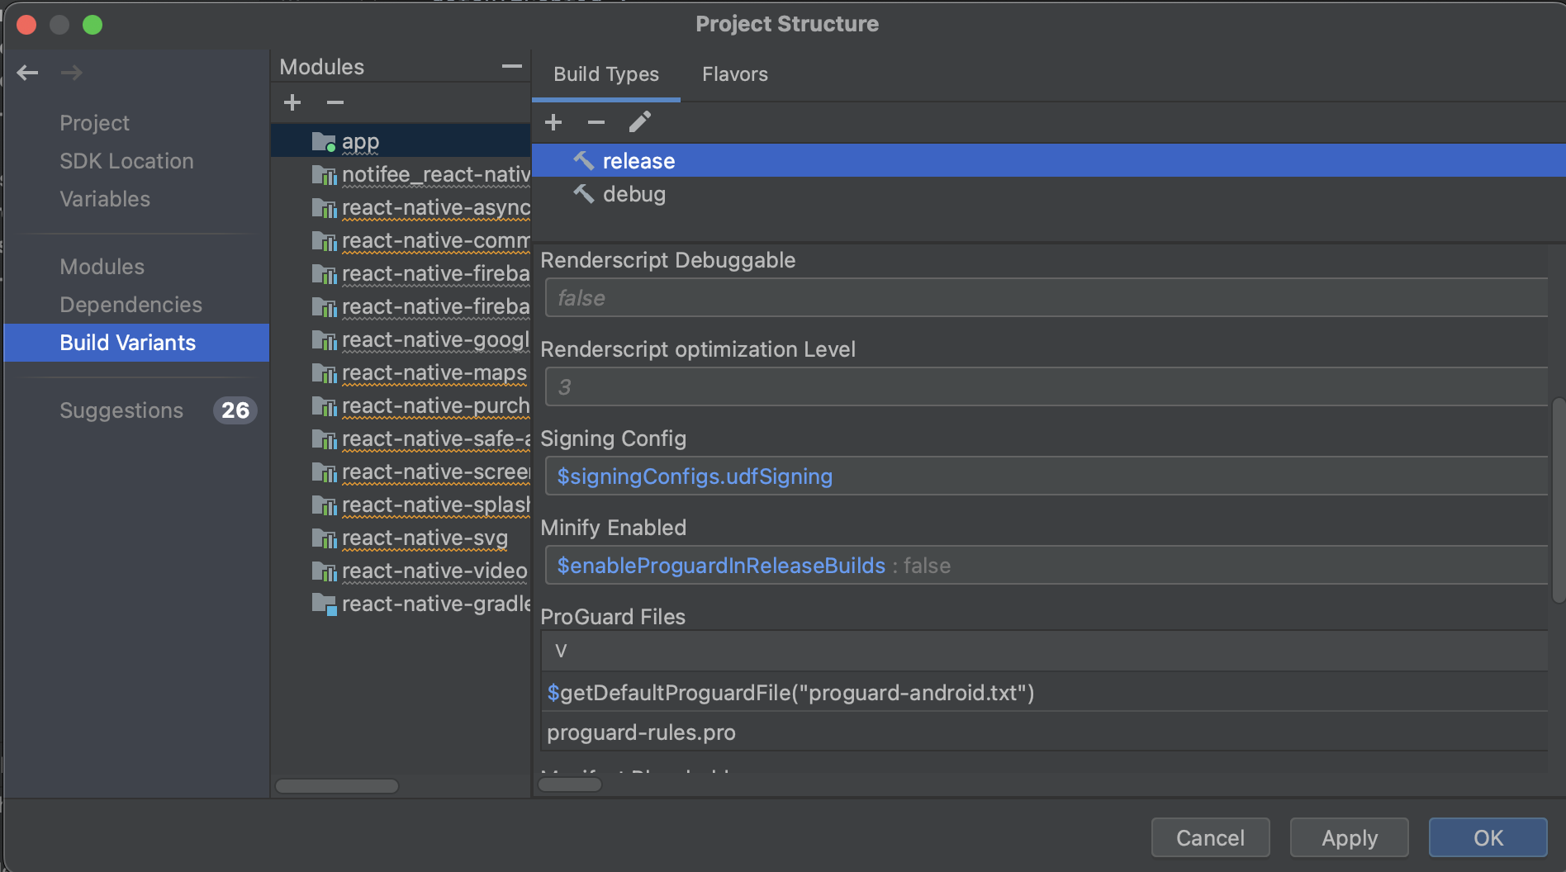Select the release build type
Viewport: 1566px width, 872px height.
[638, 161]
